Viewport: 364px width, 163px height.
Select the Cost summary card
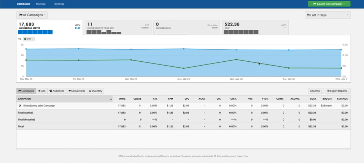pos(255,27)
